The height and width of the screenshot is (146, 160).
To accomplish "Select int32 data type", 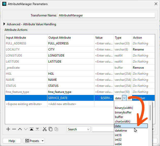I will coord(131,140).
